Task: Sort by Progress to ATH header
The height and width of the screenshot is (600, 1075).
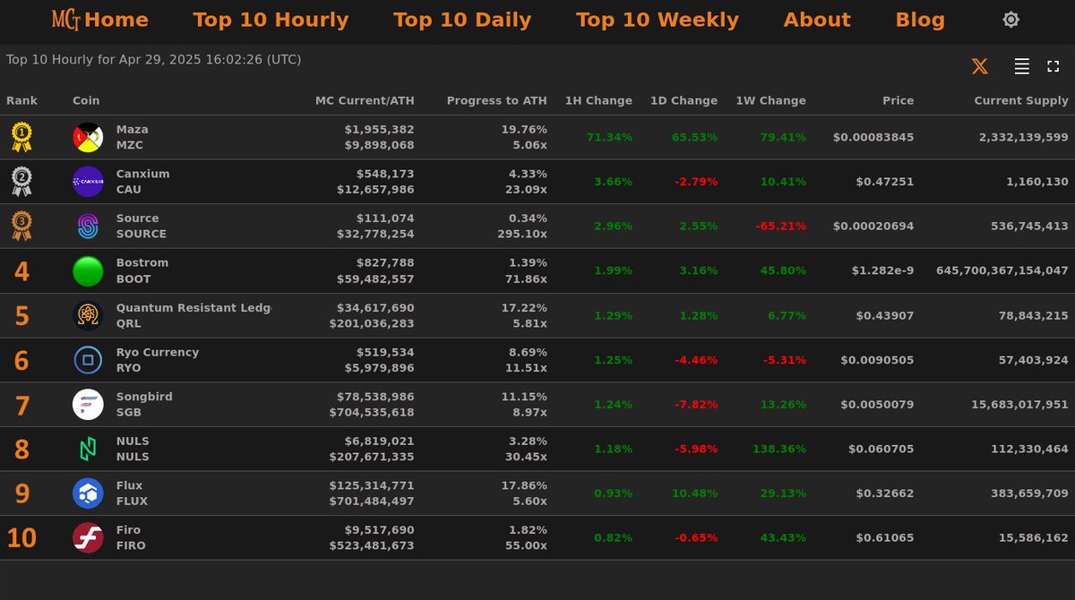Action: click(496, 101)
